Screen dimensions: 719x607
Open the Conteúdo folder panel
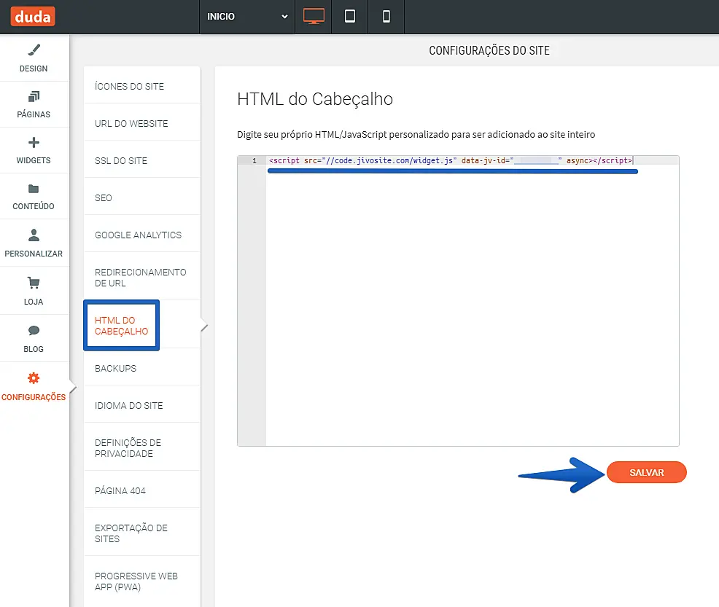point(34,197)
